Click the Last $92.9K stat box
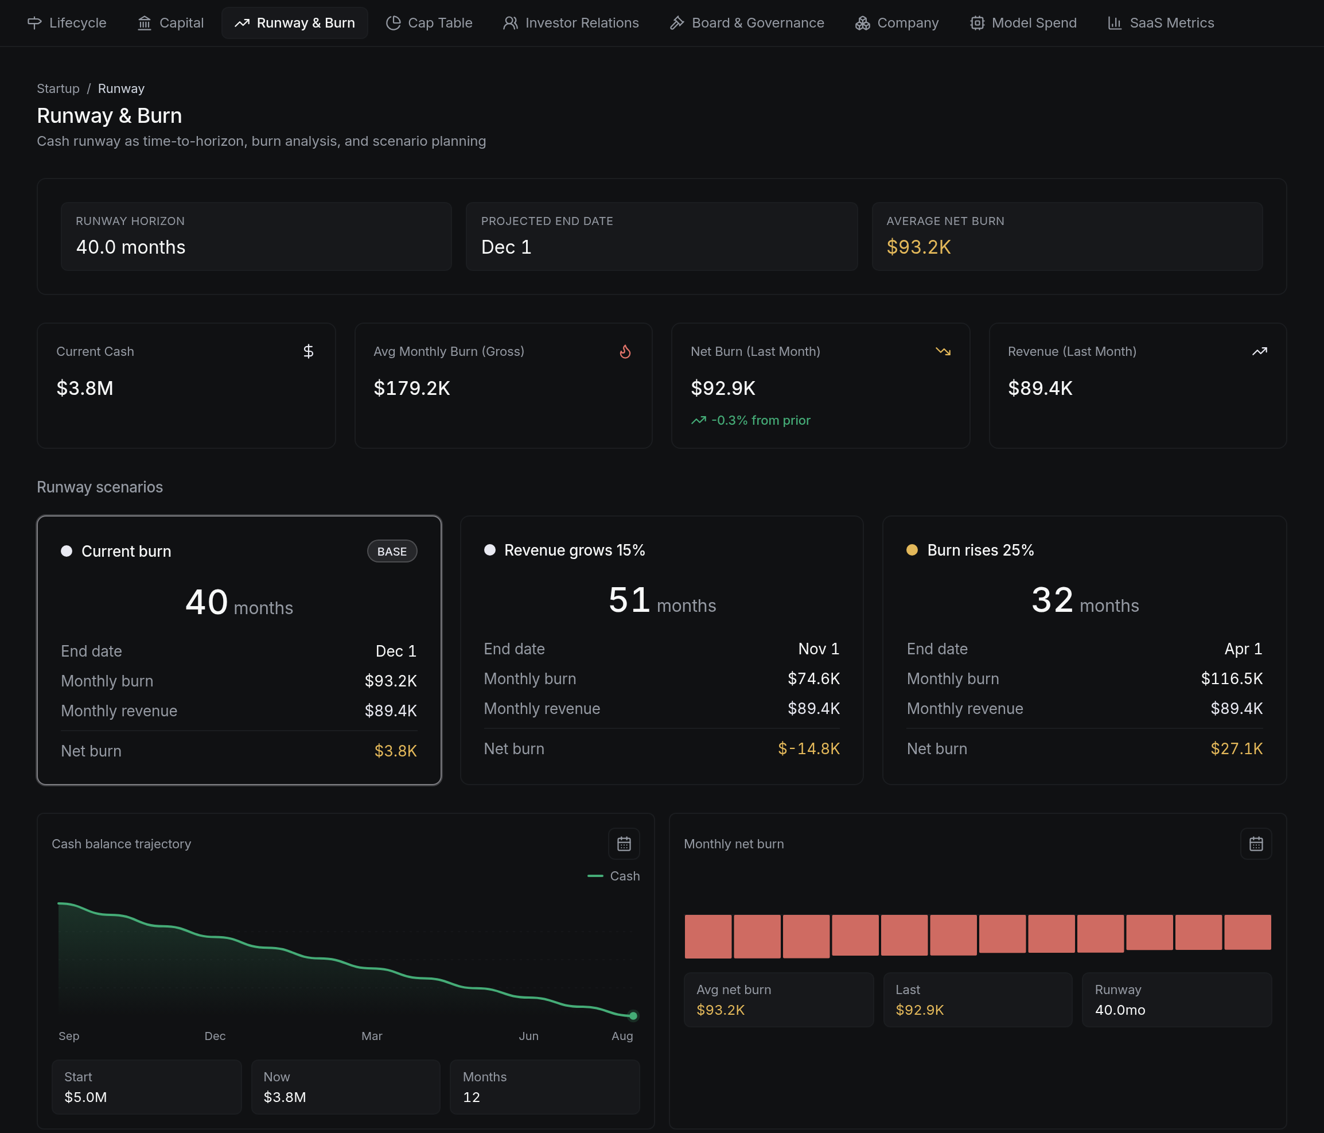This screenshot has width=1324, height=1133. [978, 999]
